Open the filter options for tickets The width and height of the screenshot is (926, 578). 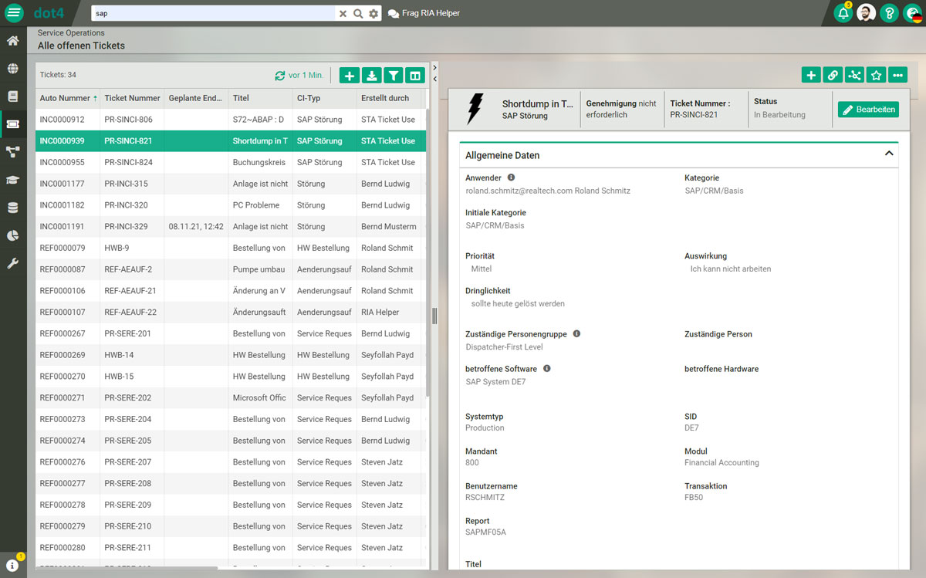(393, 75)
